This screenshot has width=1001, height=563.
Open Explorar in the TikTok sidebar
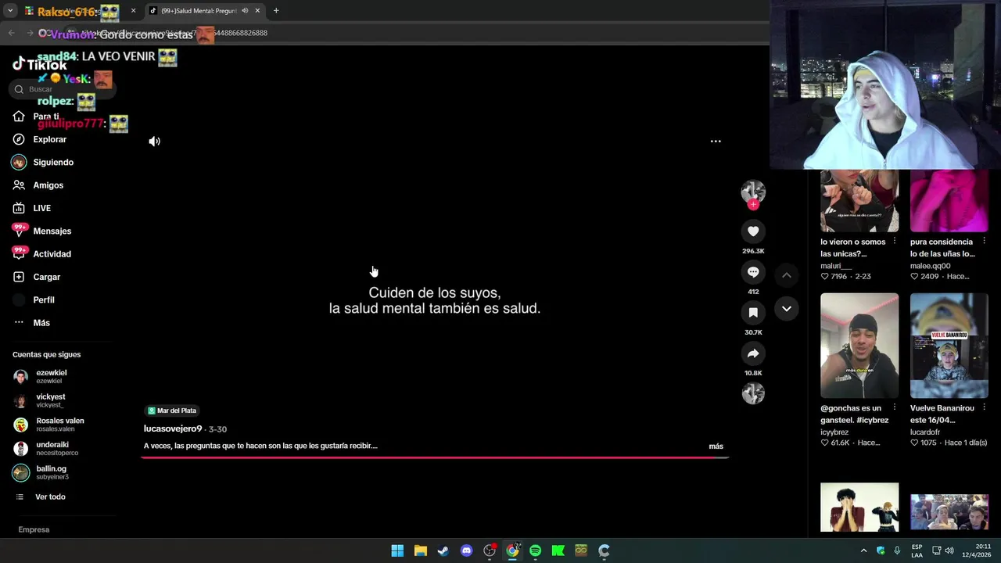click(39, 139)
